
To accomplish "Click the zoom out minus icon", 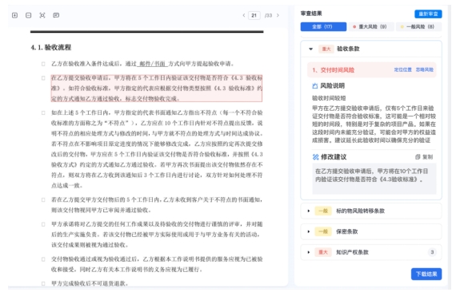I will (x=29, y=15).
